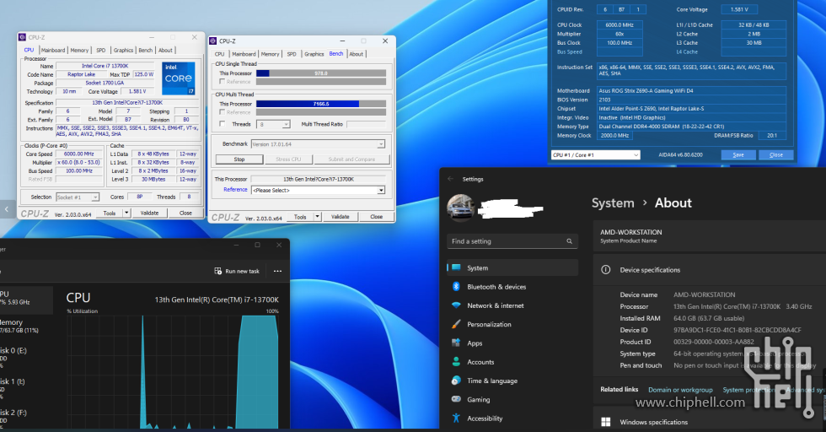Open Bluetooth & devices settings icon
This screenshot has height=432, width=826.
(457, 287)
